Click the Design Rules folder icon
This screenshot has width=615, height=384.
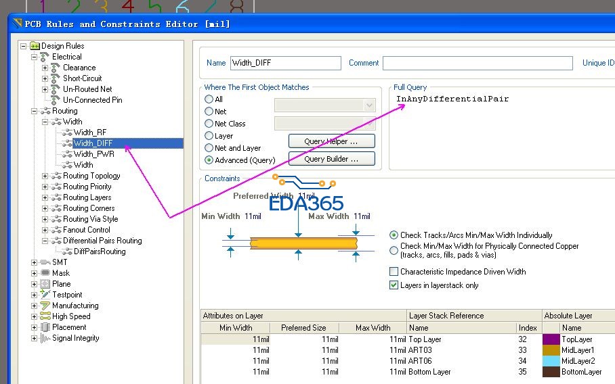point(35,46)
